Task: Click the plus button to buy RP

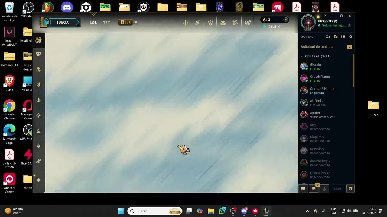Action: pos(285,20)
